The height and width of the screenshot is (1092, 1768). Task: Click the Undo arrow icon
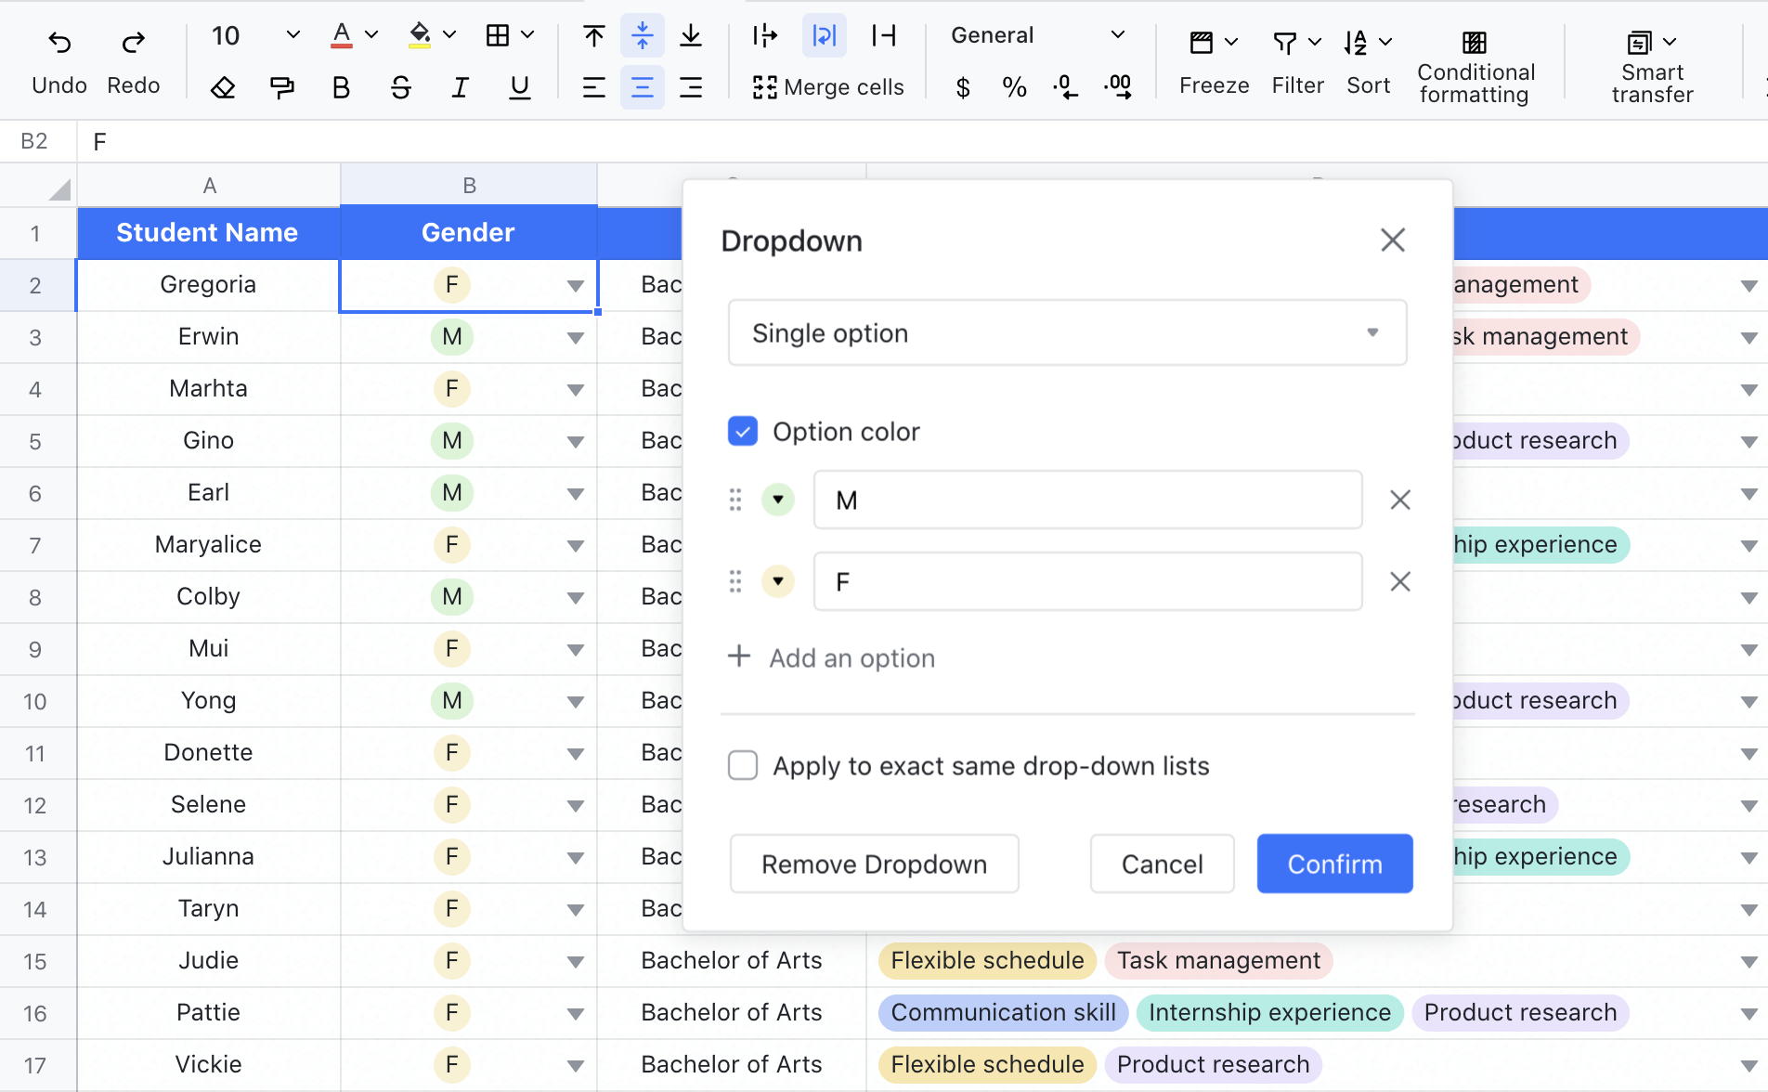coord(59,42)
